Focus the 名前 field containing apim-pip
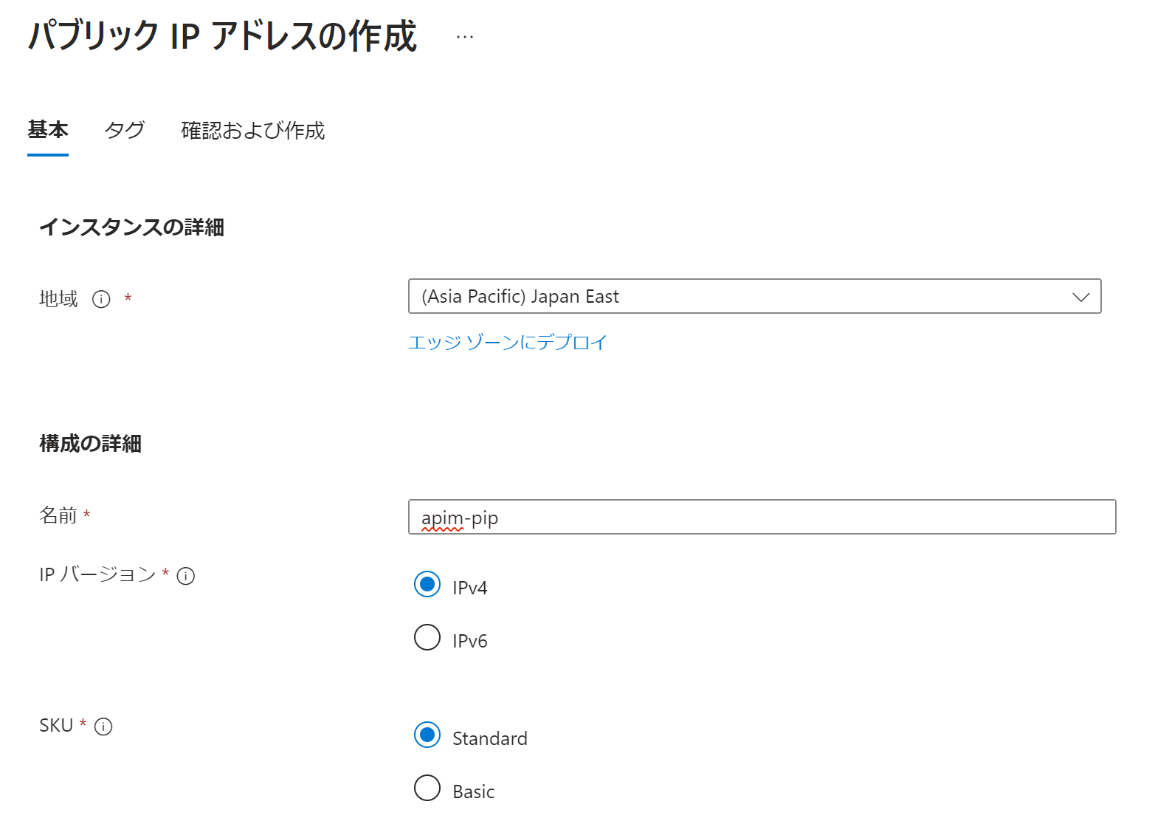The width and height of the screenshot is (1169, 838). pyautogui.click(x=762, y=517)
